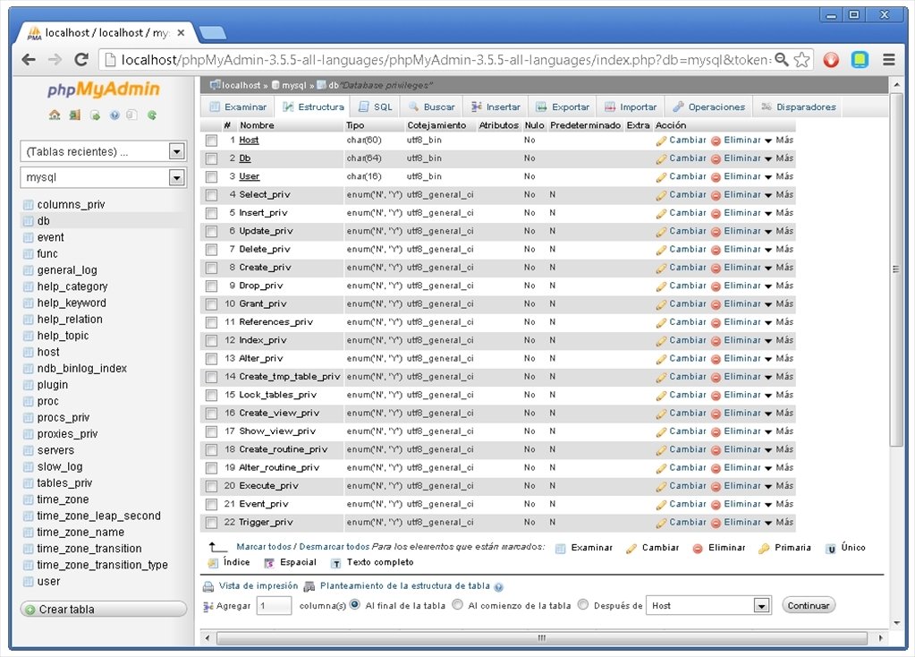Viewport: 915px width, 657px height.
Task: Click the zoom magnifier icon in address bar
Action: coord(782,60)
